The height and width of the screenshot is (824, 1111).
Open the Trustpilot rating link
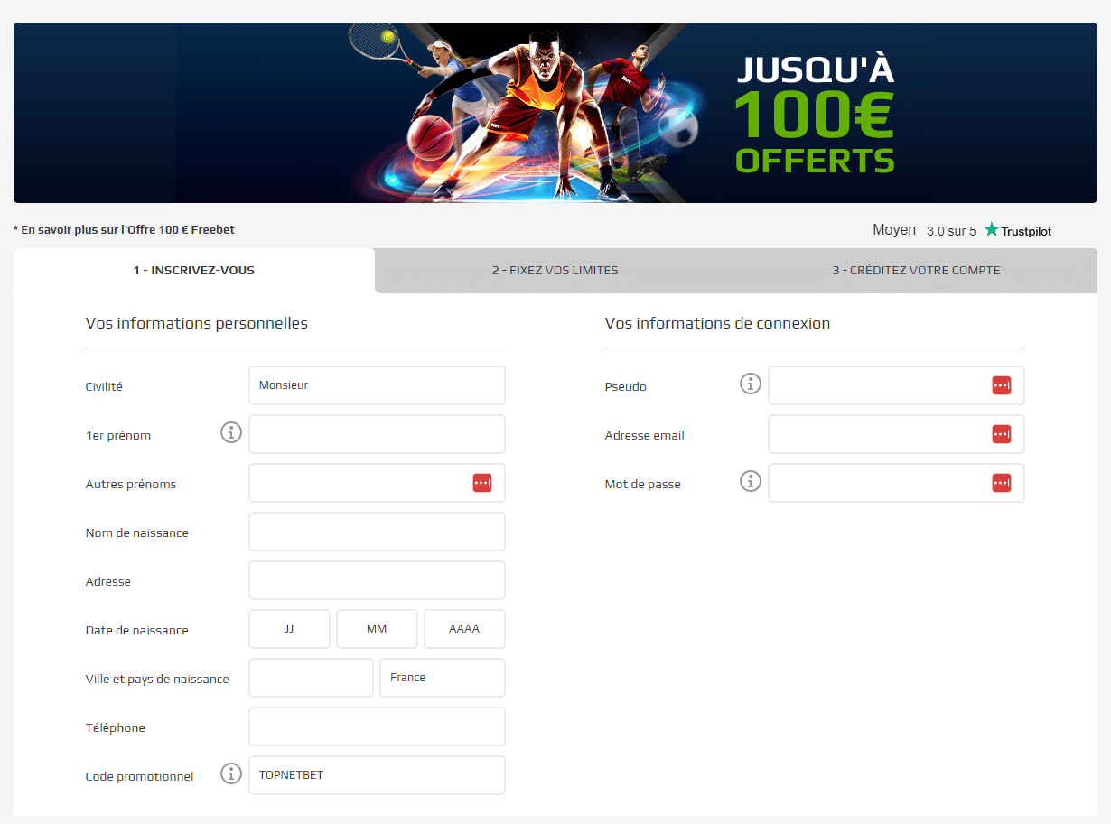pyautogui.click(x=962, y=230)
